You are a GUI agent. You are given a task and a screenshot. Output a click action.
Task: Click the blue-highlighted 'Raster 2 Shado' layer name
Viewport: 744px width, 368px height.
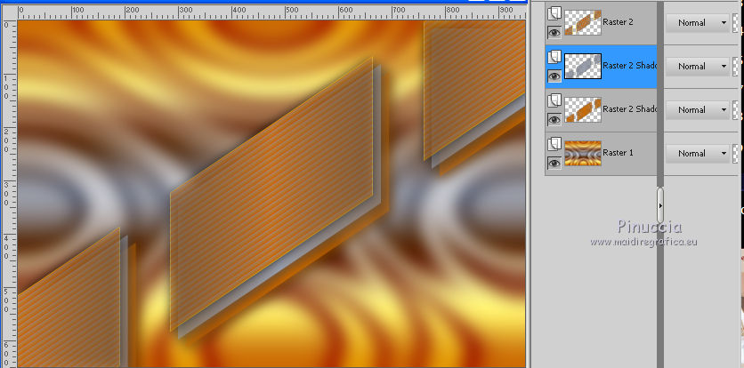tap(630, 66)
